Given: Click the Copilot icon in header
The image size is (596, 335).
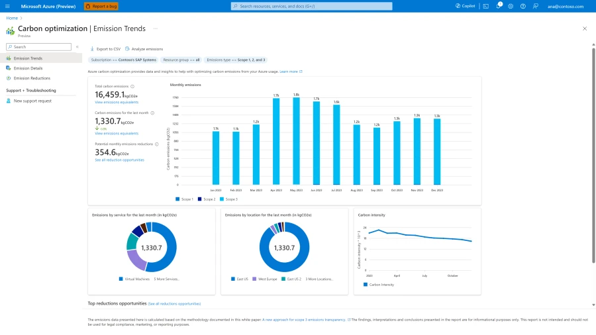Looking at the screenshot, I should coord(458,6).
